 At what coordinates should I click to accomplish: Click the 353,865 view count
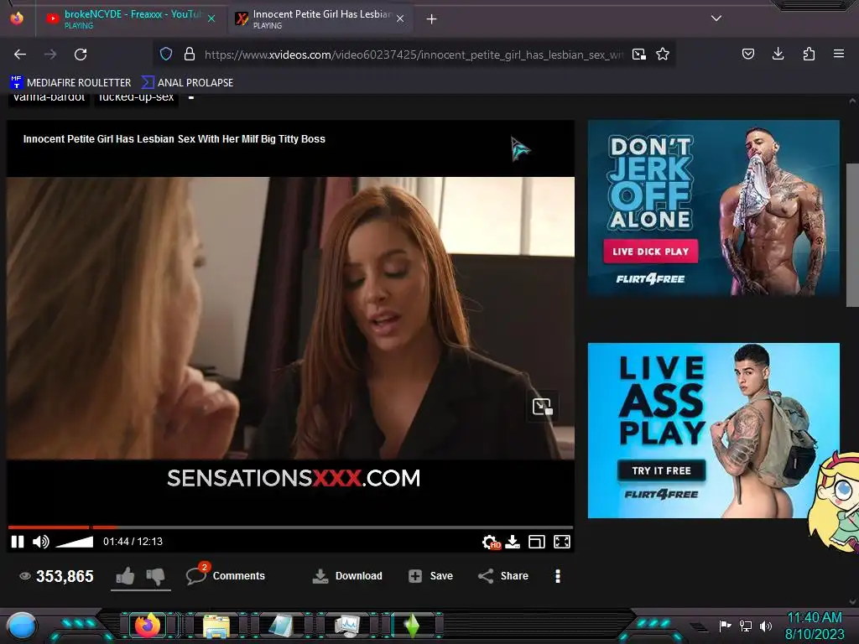click(56, 576)
